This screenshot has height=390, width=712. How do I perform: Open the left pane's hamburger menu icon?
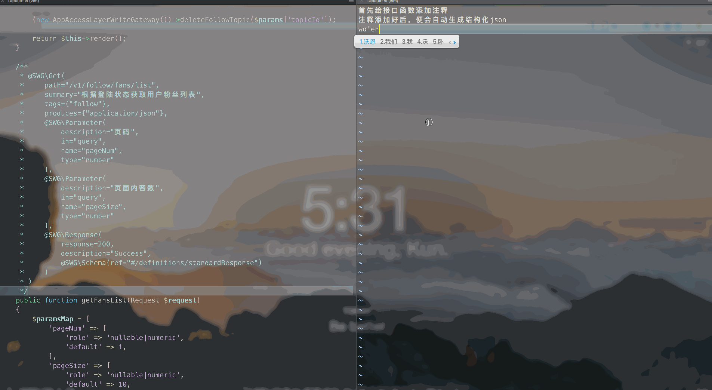click(x=351, y=1)
